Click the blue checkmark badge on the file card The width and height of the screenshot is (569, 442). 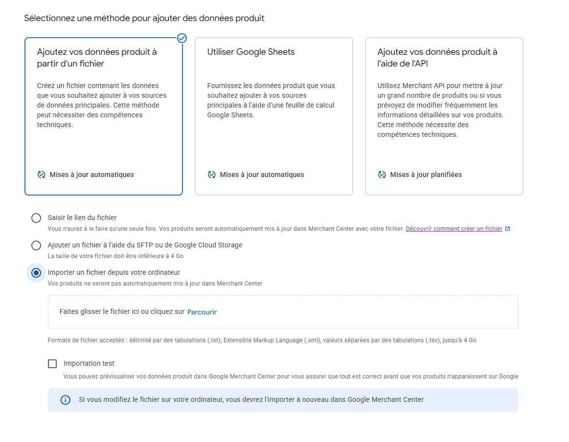point(182,38)
